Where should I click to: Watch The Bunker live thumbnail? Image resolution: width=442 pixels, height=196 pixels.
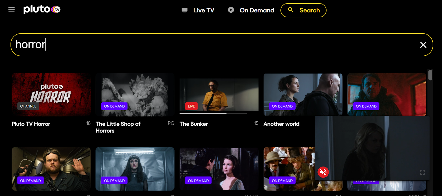click(x=219, y=95)
